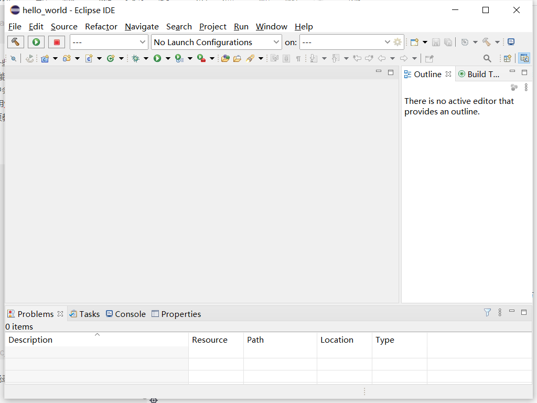Screen dimensions: 537x403
Task: Click the New Source File icon
Action: (89, 59)
